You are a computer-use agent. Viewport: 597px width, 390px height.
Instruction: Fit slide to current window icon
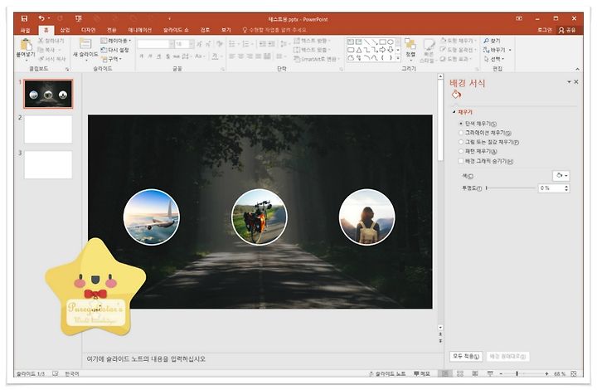574,373
